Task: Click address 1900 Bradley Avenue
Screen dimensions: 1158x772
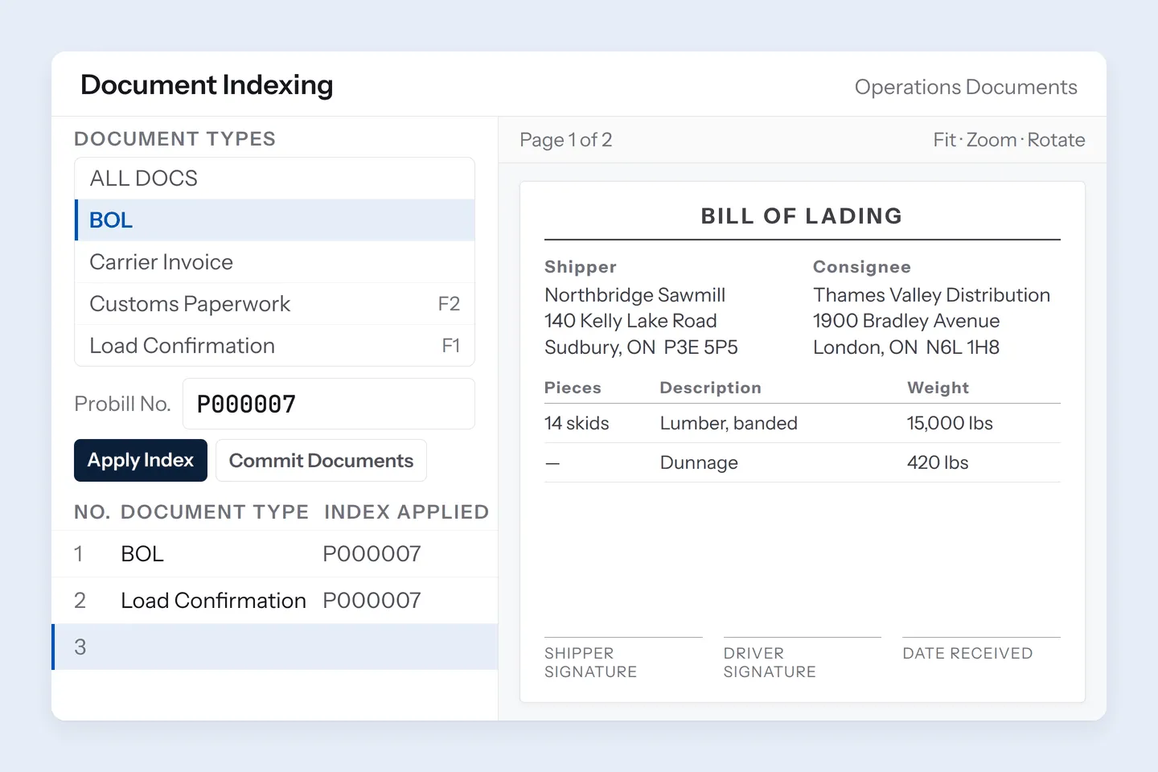Action: click(906, 321)
